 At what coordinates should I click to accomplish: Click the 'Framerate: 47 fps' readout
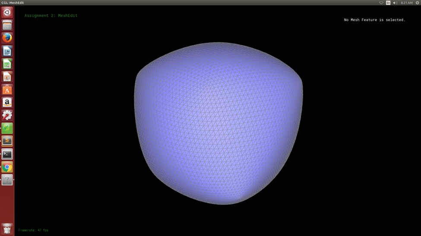[x=33, y=230]
